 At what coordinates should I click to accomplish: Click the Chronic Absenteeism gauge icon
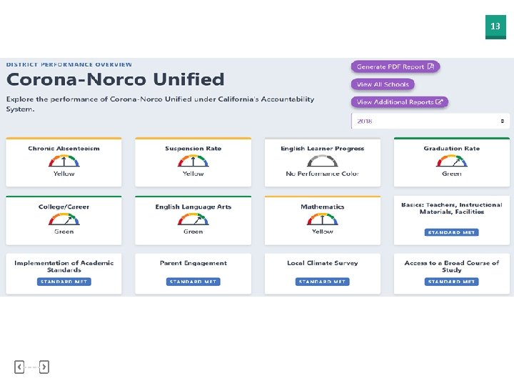[x=64, y=161]
